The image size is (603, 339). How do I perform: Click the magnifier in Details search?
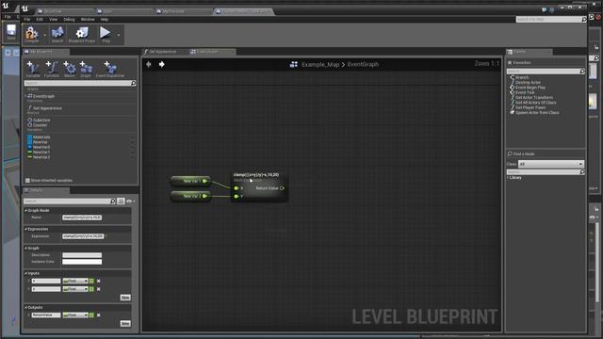pyautogui.click(x=113, y=201)
